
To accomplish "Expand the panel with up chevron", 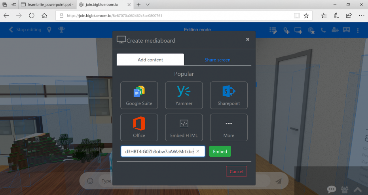I will click(x=358, y=189).
